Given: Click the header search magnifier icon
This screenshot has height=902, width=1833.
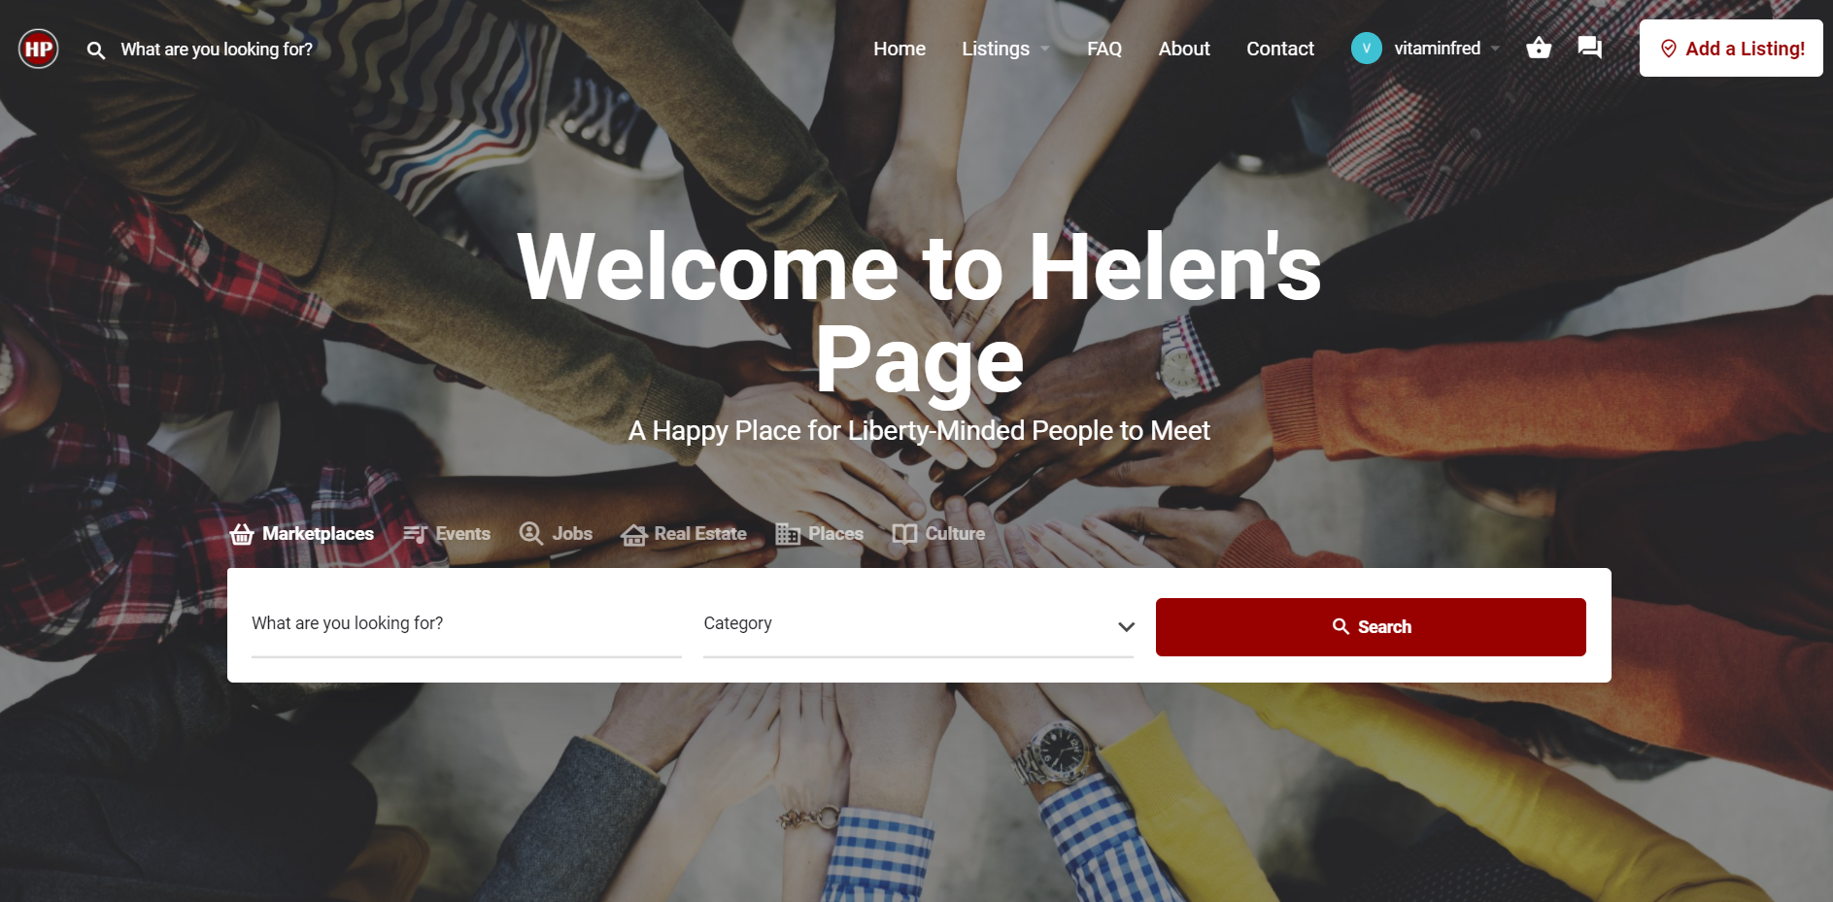Looking at the screenshot, I should click(95, 50).
